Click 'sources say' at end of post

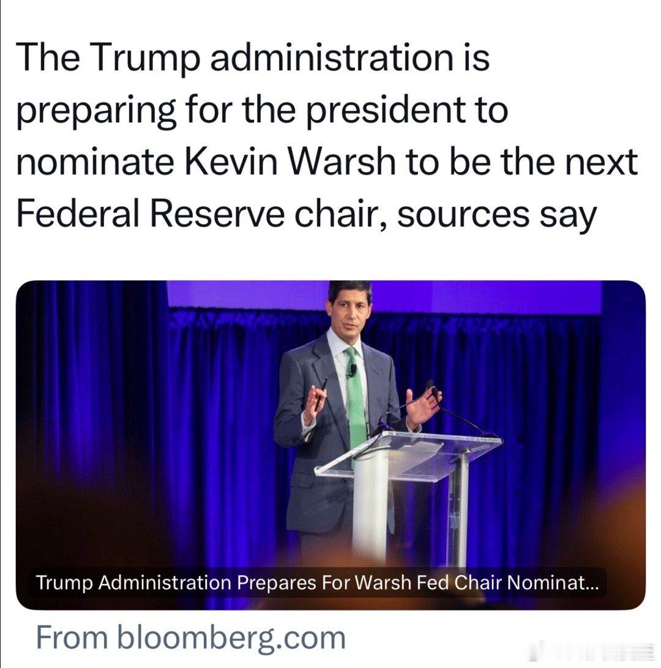pos(496,214)
